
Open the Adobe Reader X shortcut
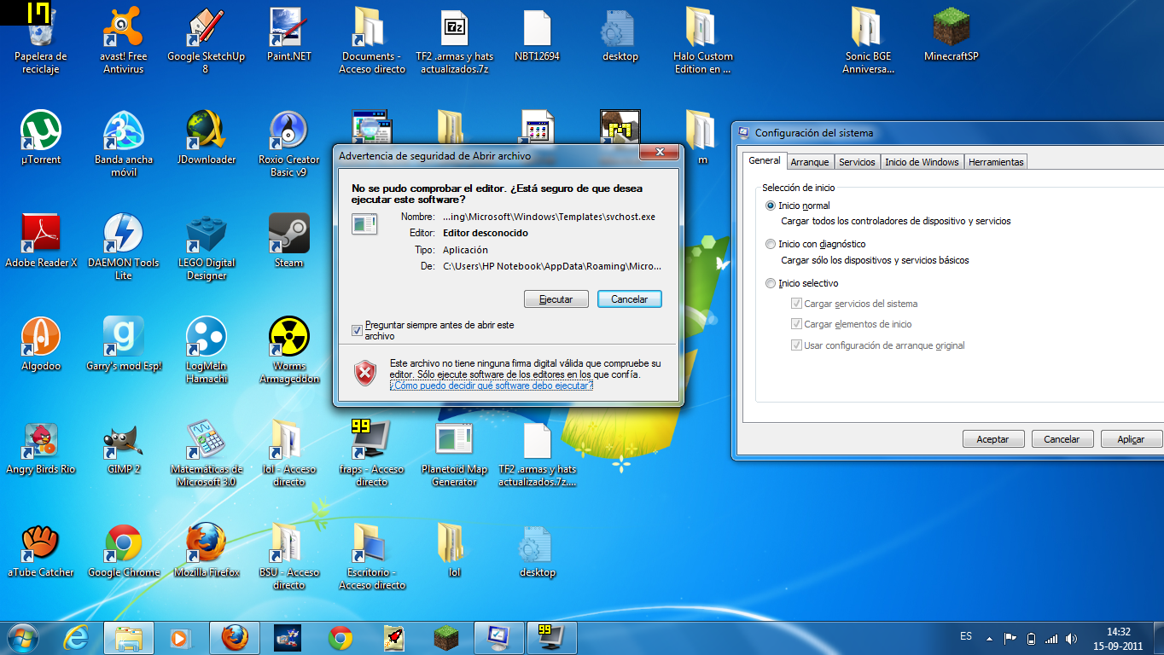tap(40, 241)
